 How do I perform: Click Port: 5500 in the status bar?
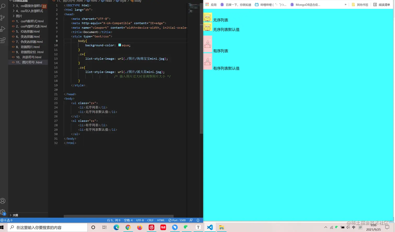pyautogui.click(x=179, y=220)
